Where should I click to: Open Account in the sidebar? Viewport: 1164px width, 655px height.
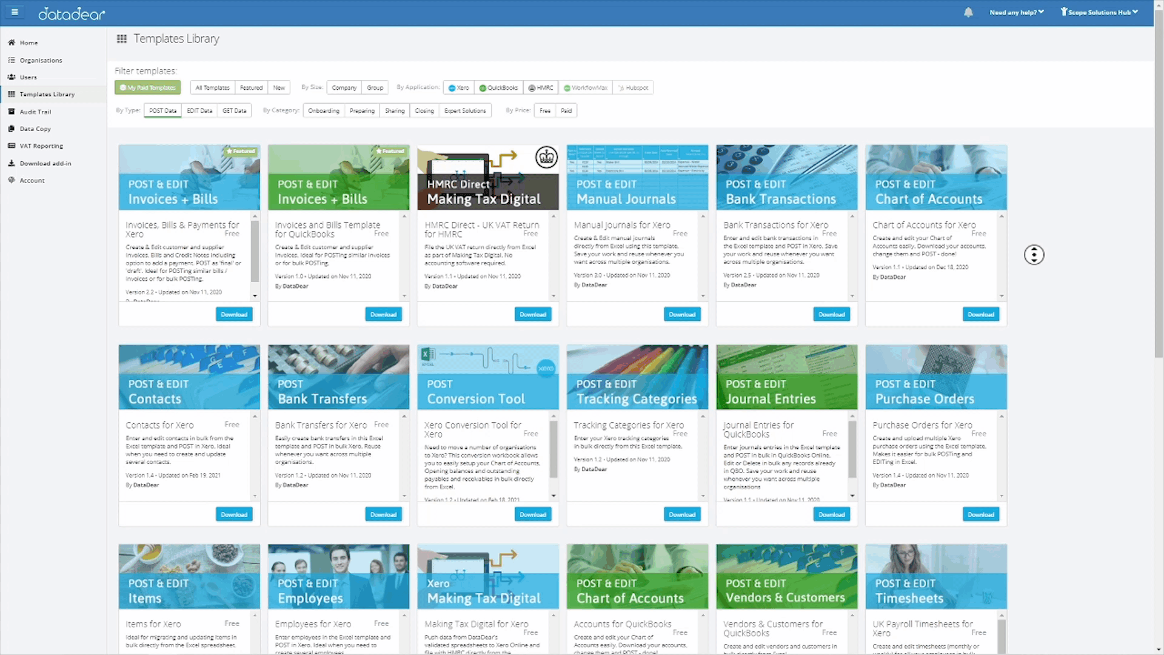point(32,181)
